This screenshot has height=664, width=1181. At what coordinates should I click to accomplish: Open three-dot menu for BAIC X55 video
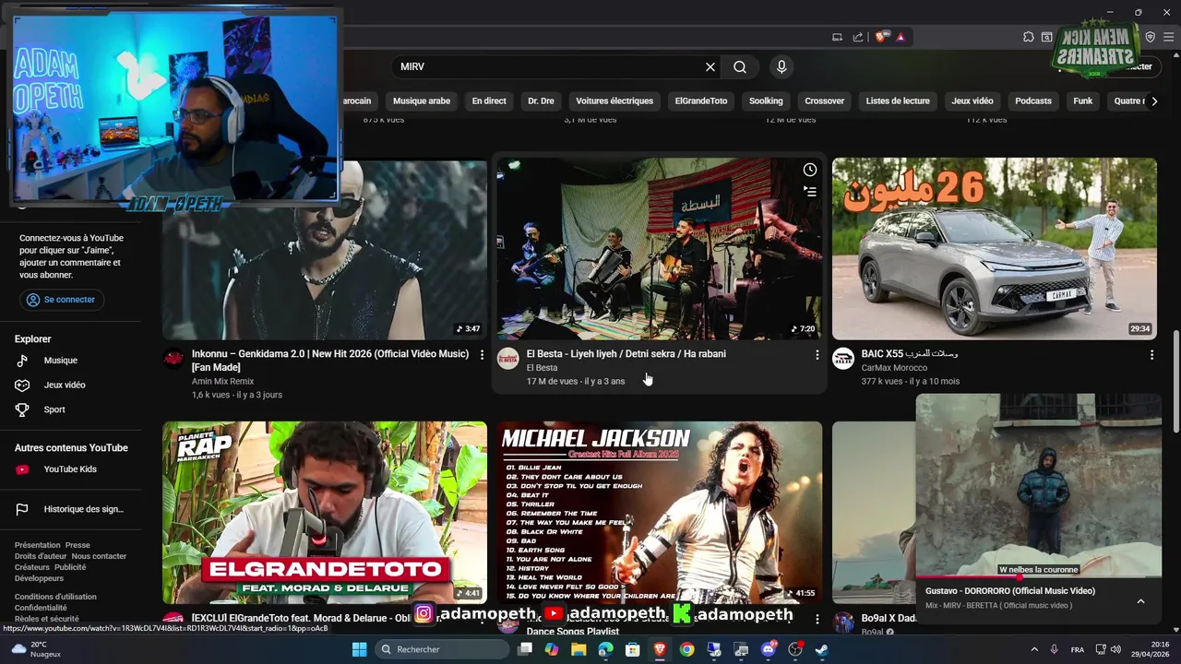(x=1151, y=355)
